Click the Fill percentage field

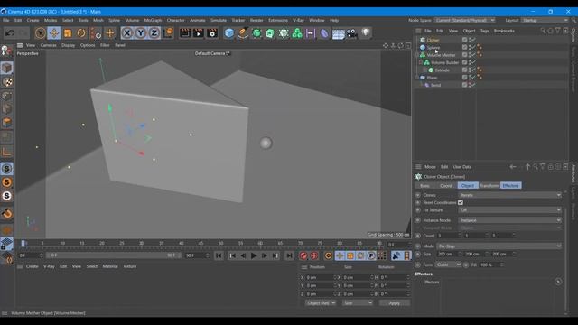pos(490,265)
